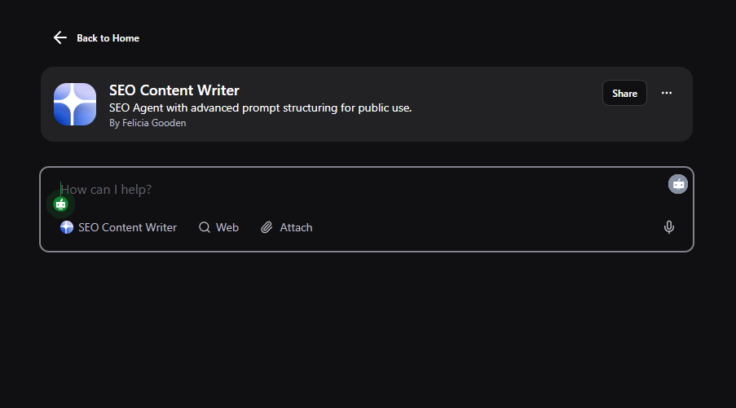Open the three-dot more options menu
736x408 pixels.
click(x=667, y=93)
